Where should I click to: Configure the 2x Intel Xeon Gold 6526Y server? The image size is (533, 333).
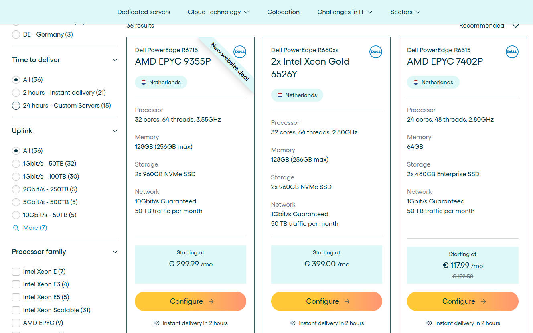(326, 301)
